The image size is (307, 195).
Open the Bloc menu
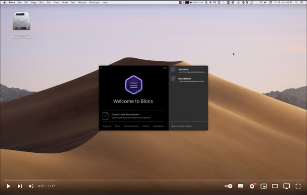(42, 2)
